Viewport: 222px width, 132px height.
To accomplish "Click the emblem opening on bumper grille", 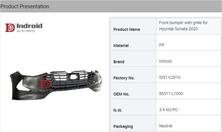I will pyautogui.click(x=73, y=77).
